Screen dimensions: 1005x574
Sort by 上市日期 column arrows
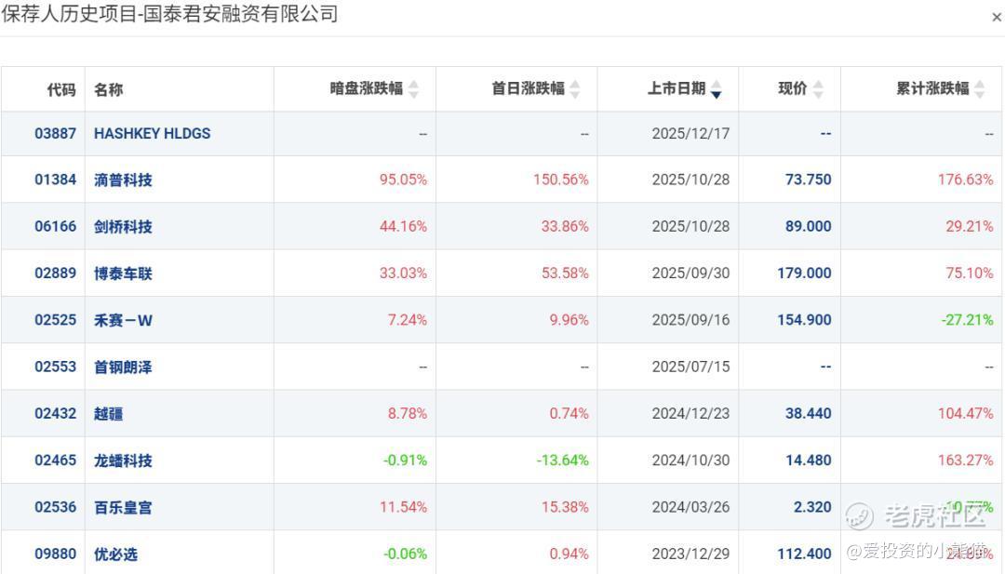(x=716, y=89)
